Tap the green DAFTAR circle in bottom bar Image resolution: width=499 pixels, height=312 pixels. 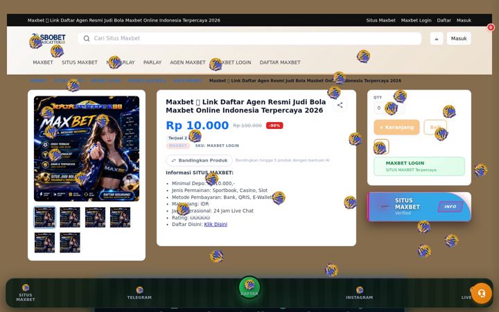click(249, 287)
